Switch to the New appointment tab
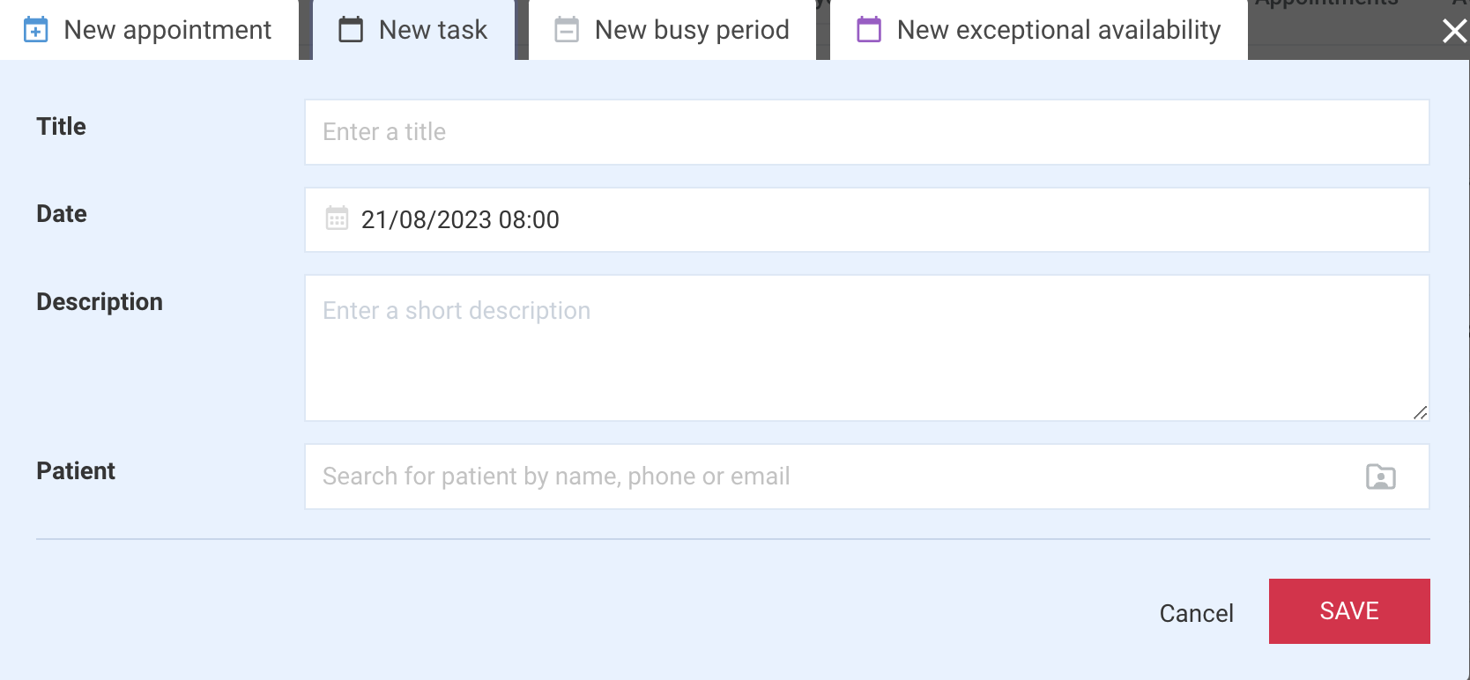 (149, 30)
